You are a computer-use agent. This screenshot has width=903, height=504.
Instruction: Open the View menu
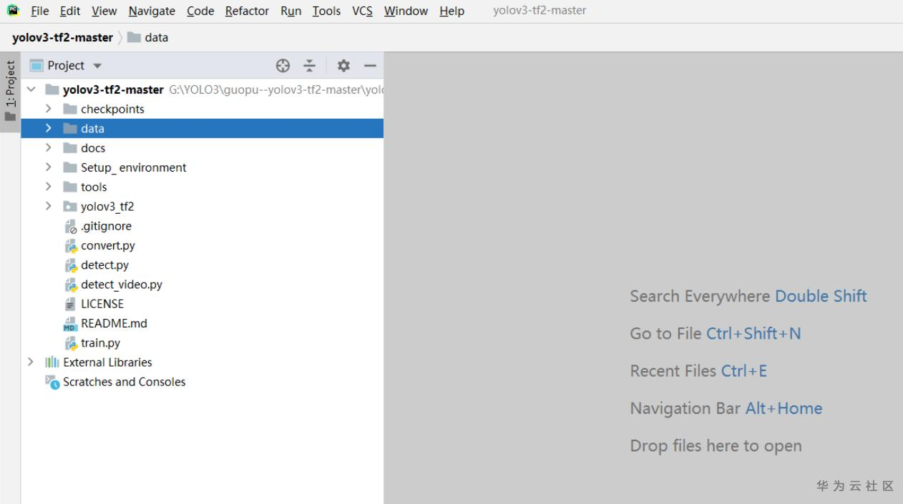[x=104, y=11]
